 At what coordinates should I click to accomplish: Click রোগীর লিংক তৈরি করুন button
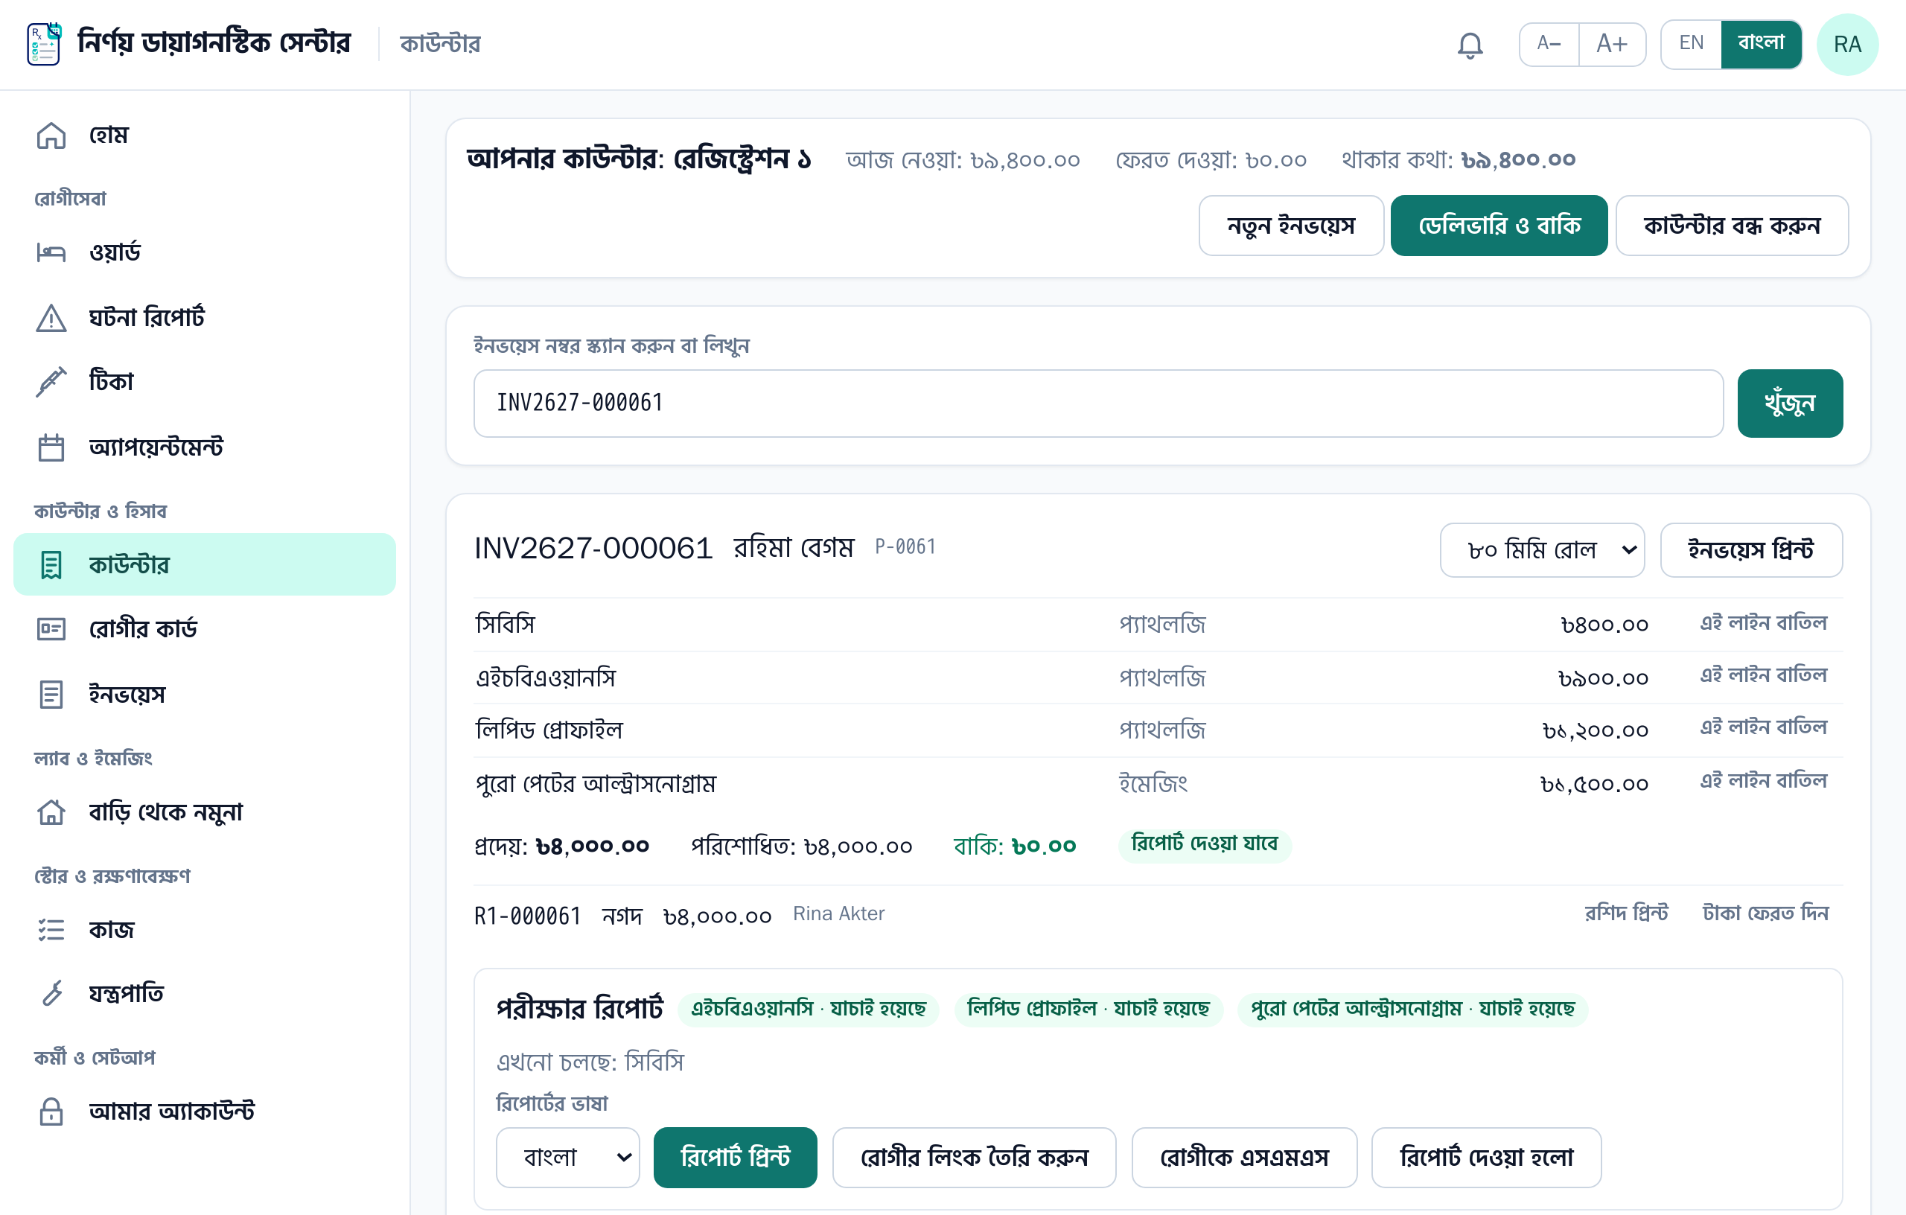tap(974, 1158)
